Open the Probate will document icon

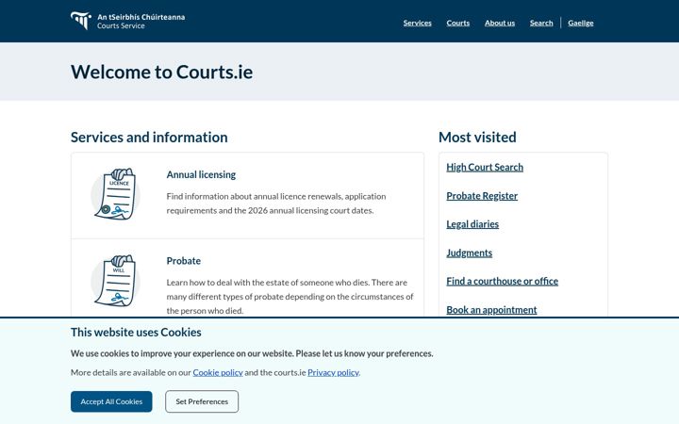pyautogui.click(x=115, y=281)
